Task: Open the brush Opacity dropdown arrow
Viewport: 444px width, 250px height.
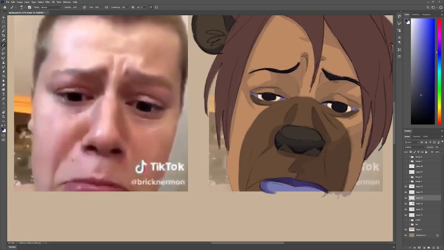Action: tap(80, 7)
